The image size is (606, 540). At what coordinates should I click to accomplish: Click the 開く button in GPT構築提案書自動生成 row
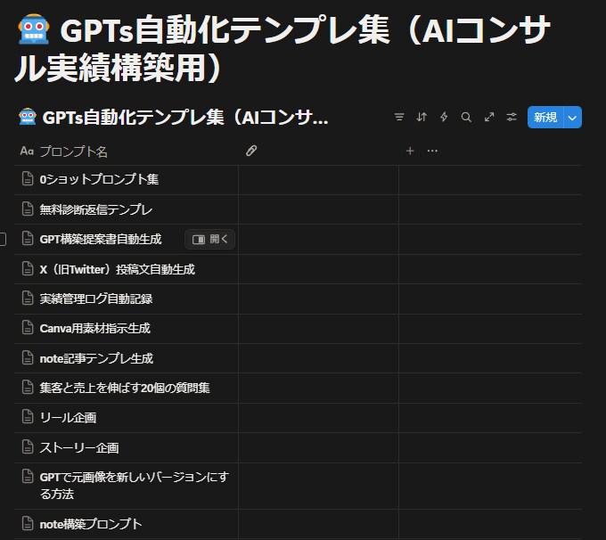(x=209, y=240)
